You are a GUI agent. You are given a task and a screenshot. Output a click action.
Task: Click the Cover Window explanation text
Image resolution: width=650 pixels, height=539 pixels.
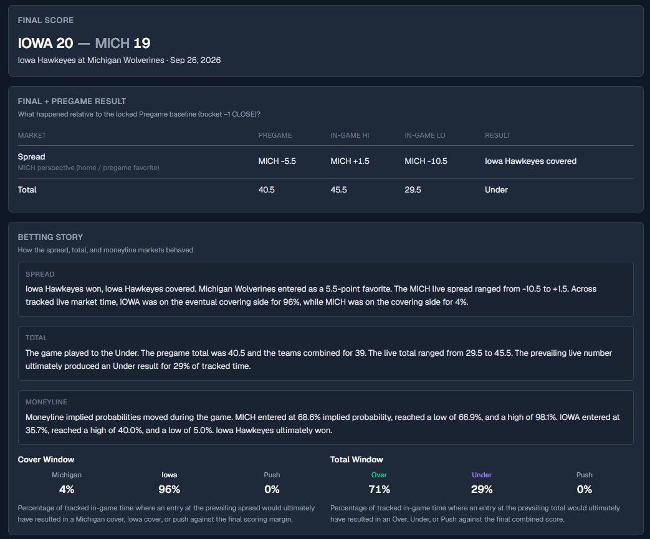tap(166, 513)
